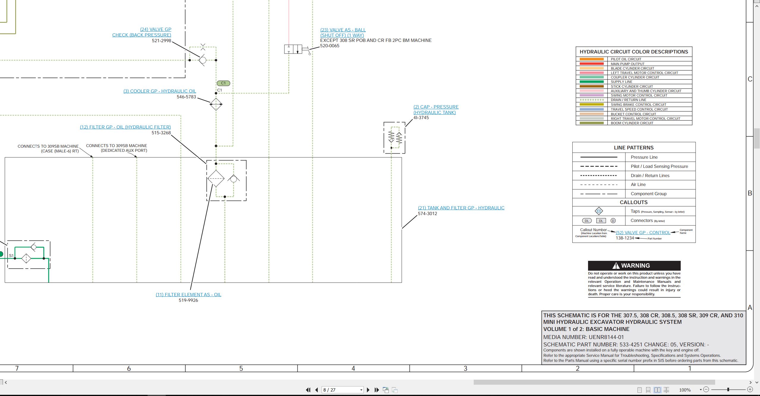Image resolution: width=760 pixels, height=396 pixels.
Task: Click the part number 520-0065
Action: [x=330, y=46]
